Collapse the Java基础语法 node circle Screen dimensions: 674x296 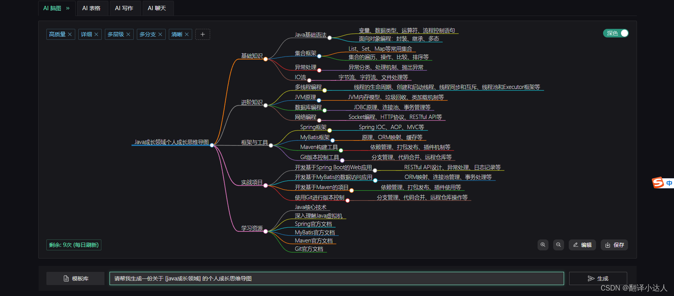(x=329, y=38)
